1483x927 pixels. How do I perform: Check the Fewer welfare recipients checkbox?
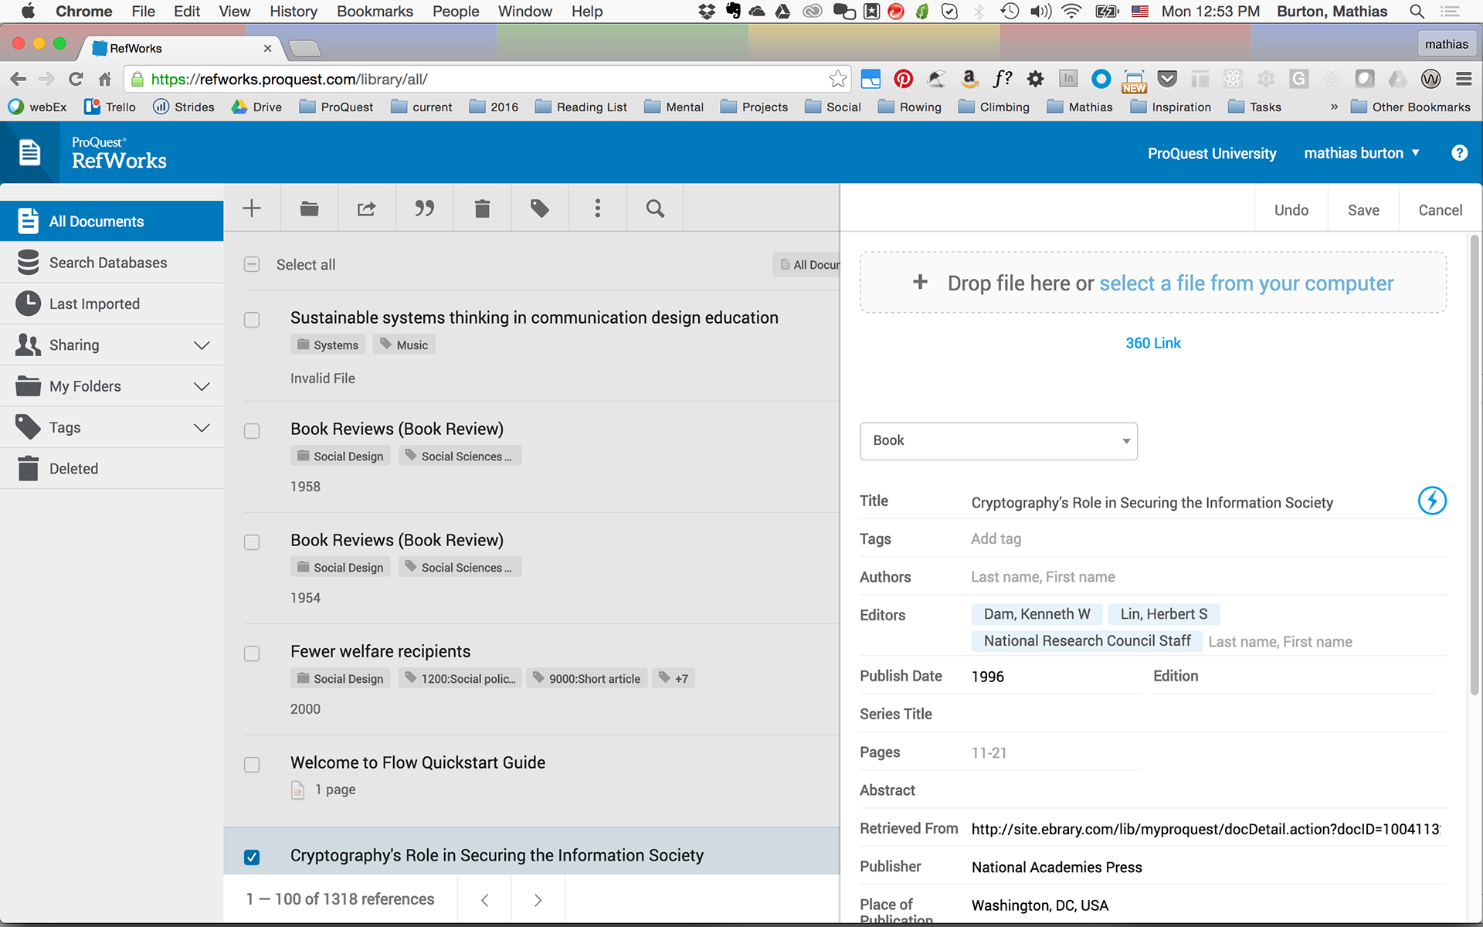(x=252, y=654)
